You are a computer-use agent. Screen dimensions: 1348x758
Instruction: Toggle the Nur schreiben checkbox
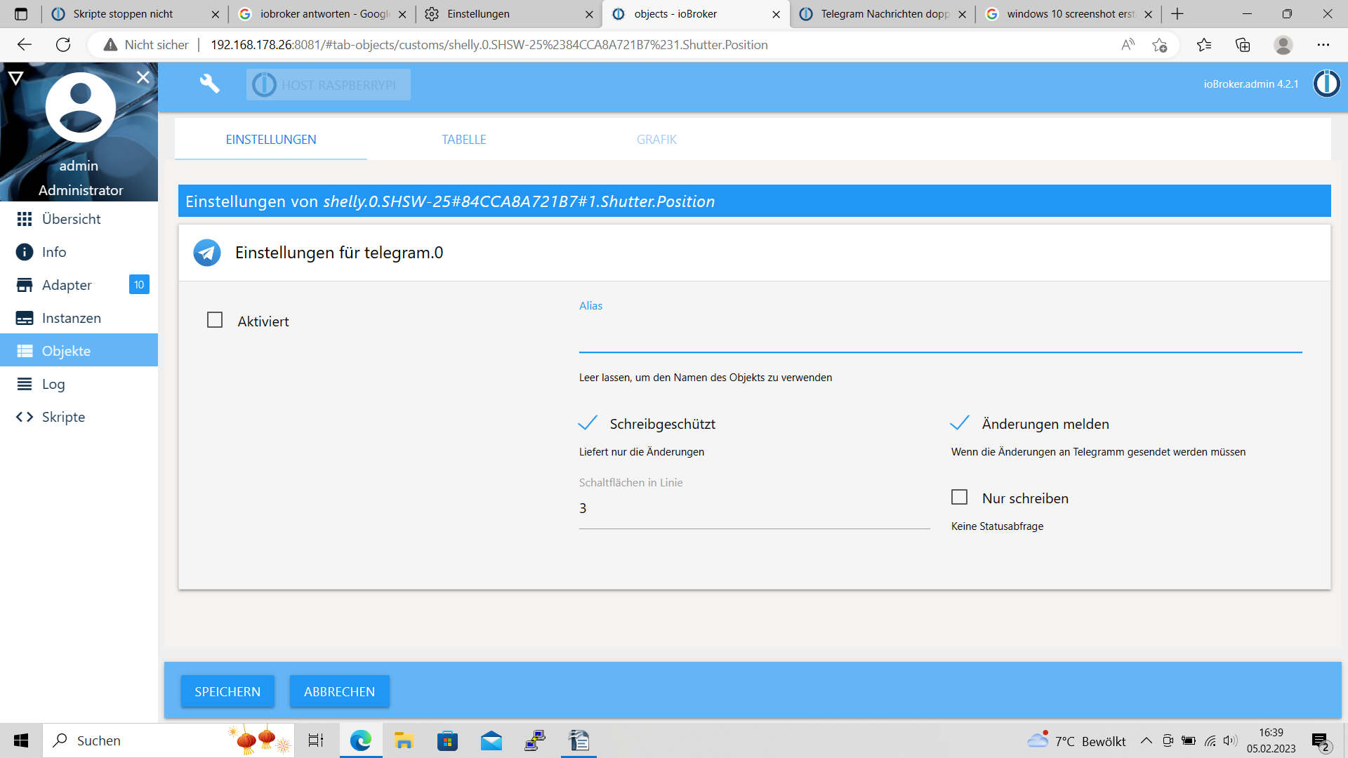959,498
